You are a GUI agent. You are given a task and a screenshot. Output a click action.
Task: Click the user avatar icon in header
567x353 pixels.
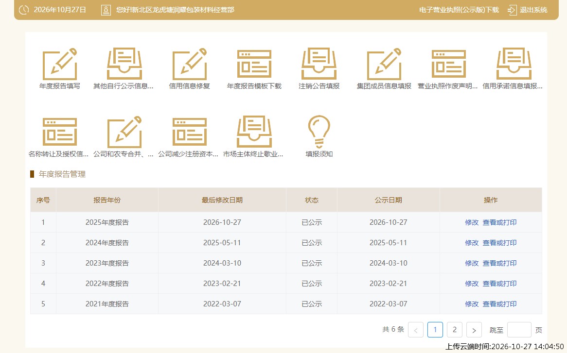pyautogui.click(x=106, y=10)
